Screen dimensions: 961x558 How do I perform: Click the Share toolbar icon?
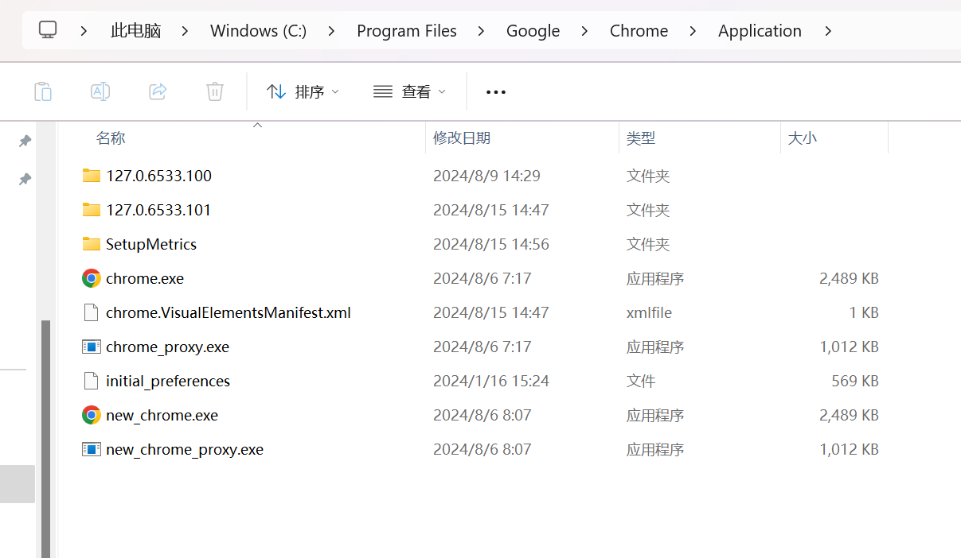click(158, 91)
